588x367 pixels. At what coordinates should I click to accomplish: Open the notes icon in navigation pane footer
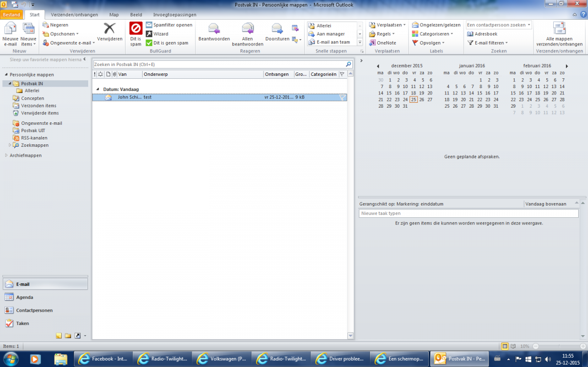pos(59,336)
